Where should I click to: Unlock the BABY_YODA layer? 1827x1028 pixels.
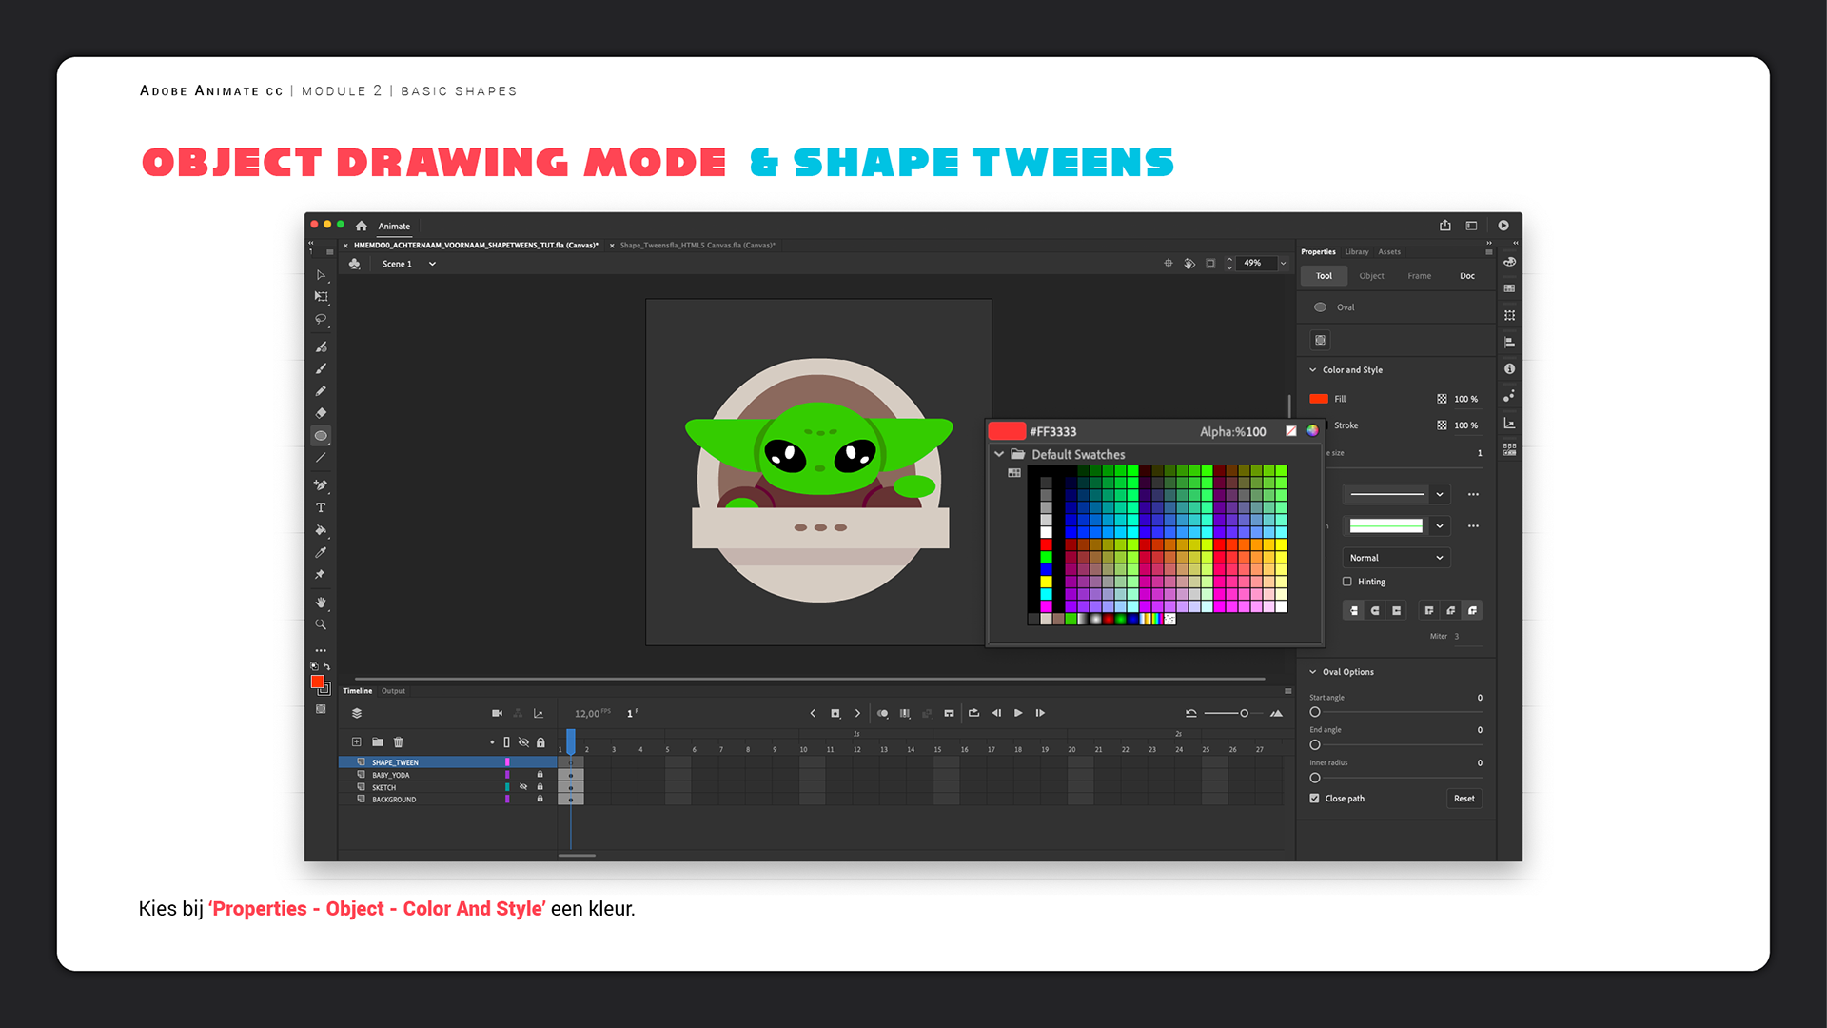(x=540, y=775)
